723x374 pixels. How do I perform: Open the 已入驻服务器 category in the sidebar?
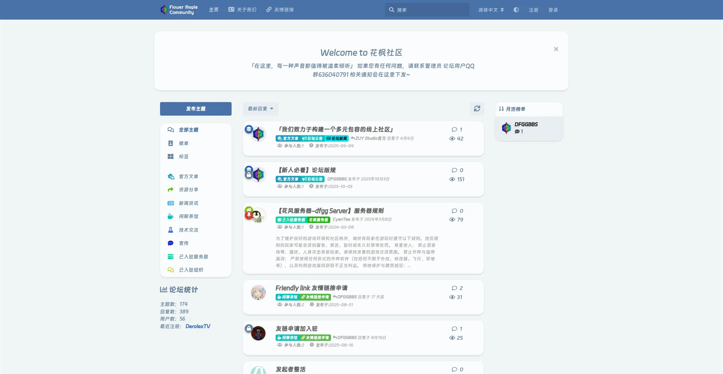(193, 257)
